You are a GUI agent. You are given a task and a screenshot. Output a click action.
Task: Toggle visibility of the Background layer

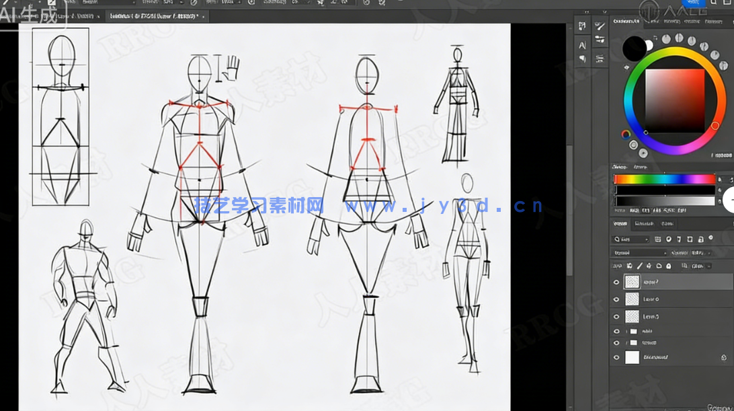click(616, 358)
